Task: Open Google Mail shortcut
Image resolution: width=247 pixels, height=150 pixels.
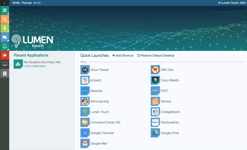Action: coord(99,144)
